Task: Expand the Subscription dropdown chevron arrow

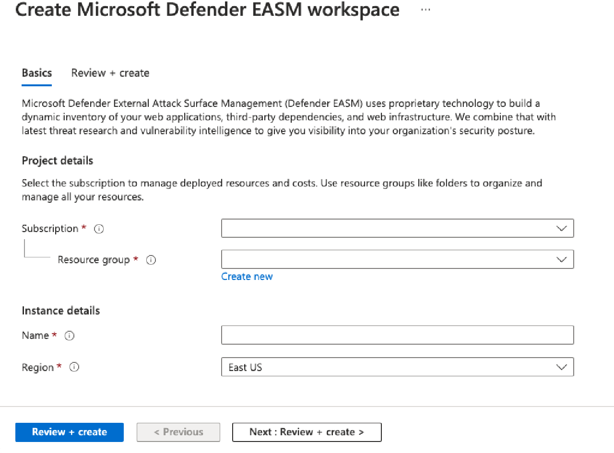Action: (x=561, y=228)
